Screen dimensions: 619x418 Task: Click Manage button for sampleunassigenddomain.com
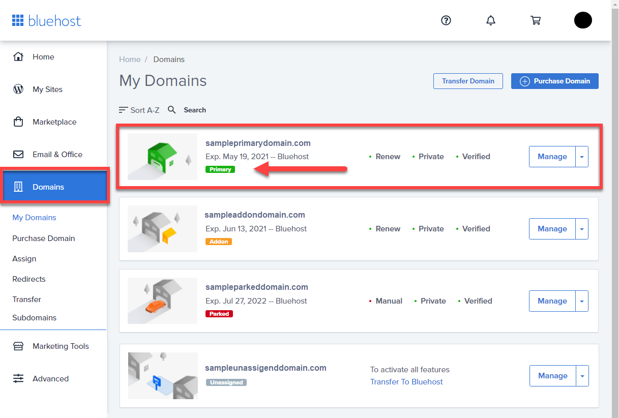point(553,376)
